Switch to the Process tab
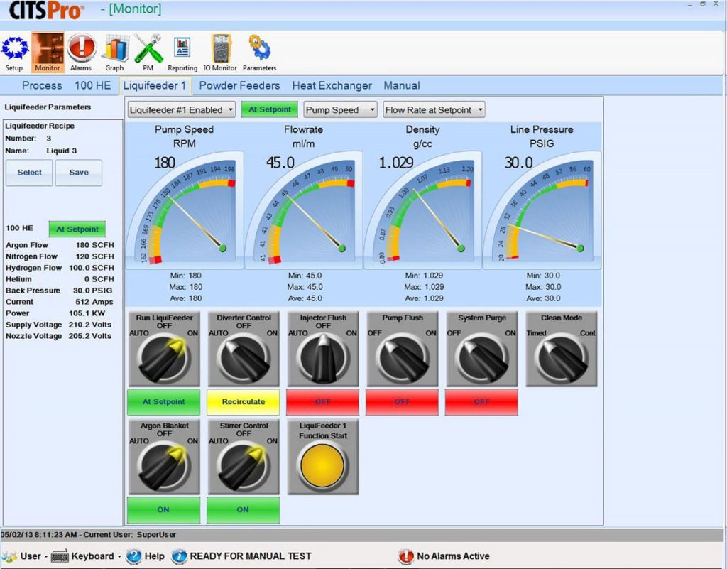The height and width of the screenshot is (569, 727). click(42, 85)
